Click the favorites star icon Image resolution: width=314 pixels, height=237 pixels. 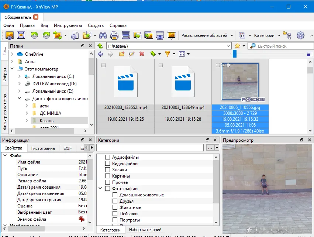[237, 46]
